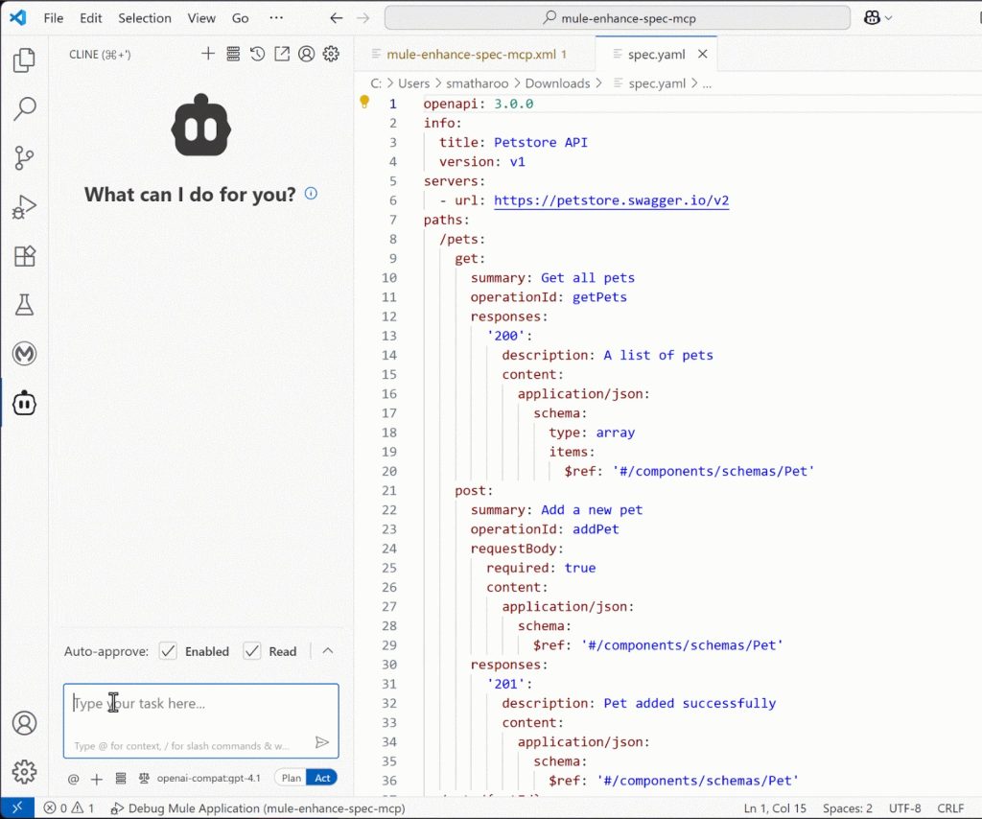Toggle the Auto-approve Read checkbox

pyautogui.click(x=252, y=651)
